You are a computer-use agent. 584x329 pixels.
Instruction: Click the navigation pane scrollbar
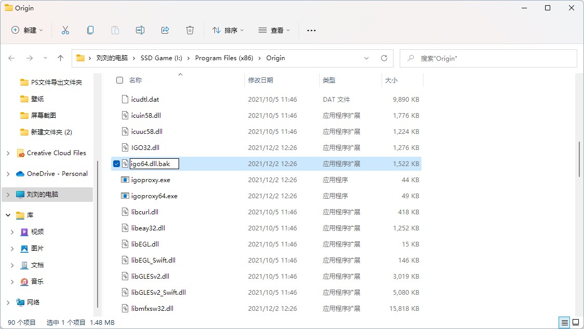[x=98, y=235]
